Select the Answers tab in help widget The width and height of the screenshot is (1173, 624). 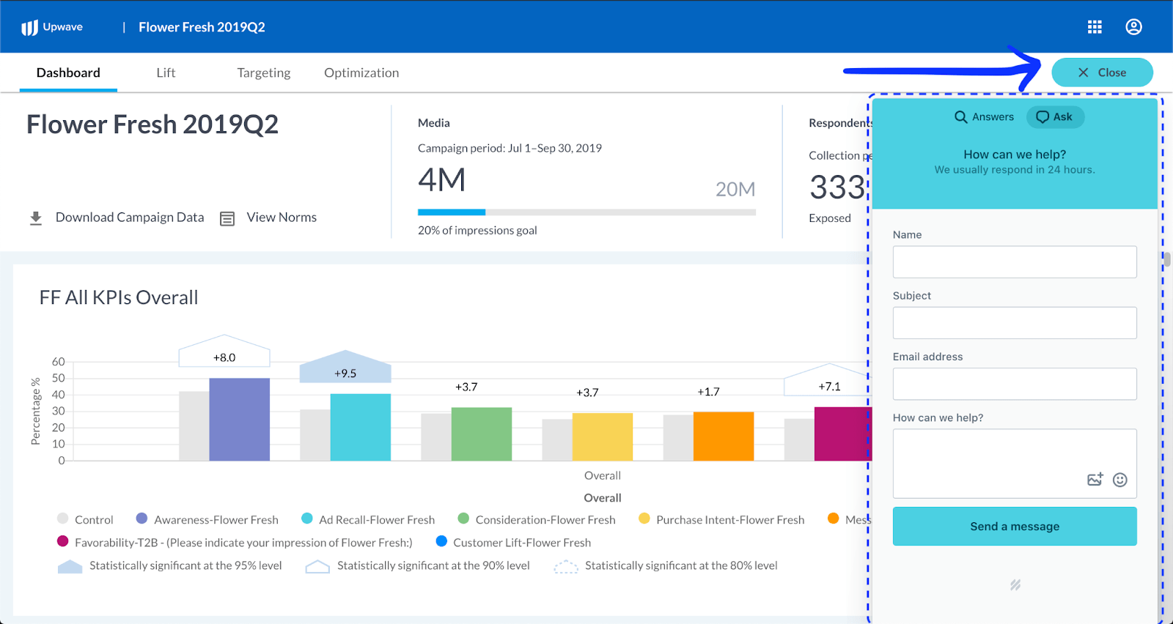click(x=984, y=117)
